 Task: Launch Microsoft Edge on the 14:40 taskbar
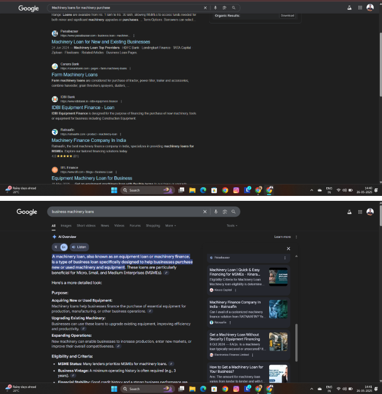pos(203,190)
